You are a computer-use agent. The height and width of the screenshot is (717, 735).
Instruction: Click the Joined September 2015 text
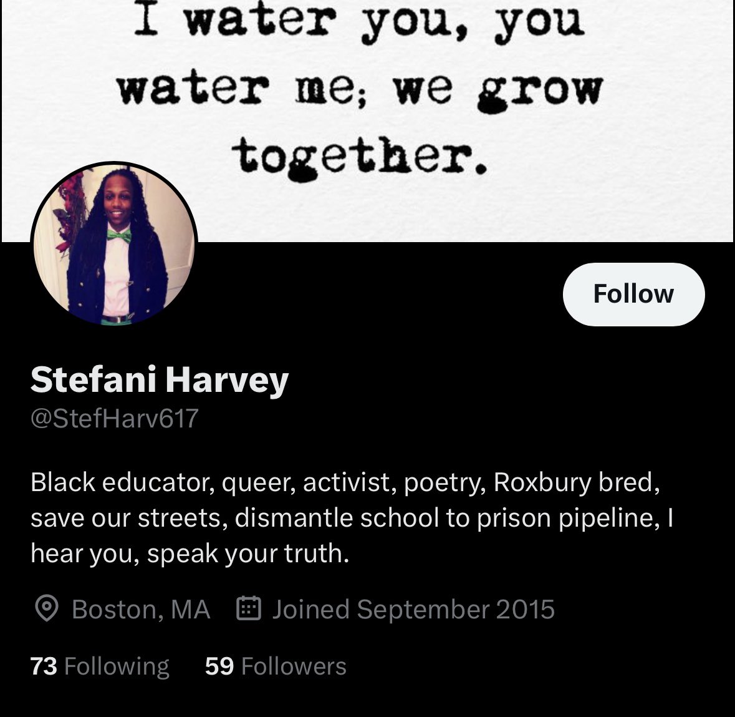click(x=413, y=609)
